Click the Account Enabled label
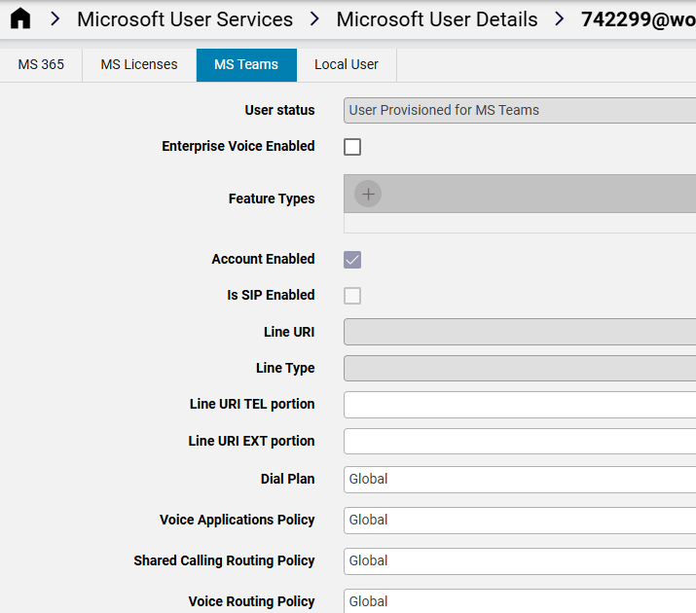 263,259
